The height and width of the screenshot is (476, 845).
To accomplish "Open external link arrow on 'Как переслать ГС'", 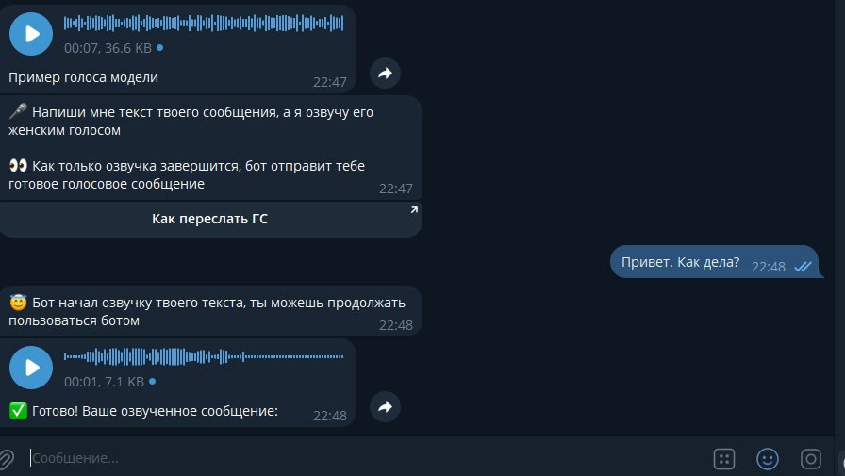I will (414, 210).
